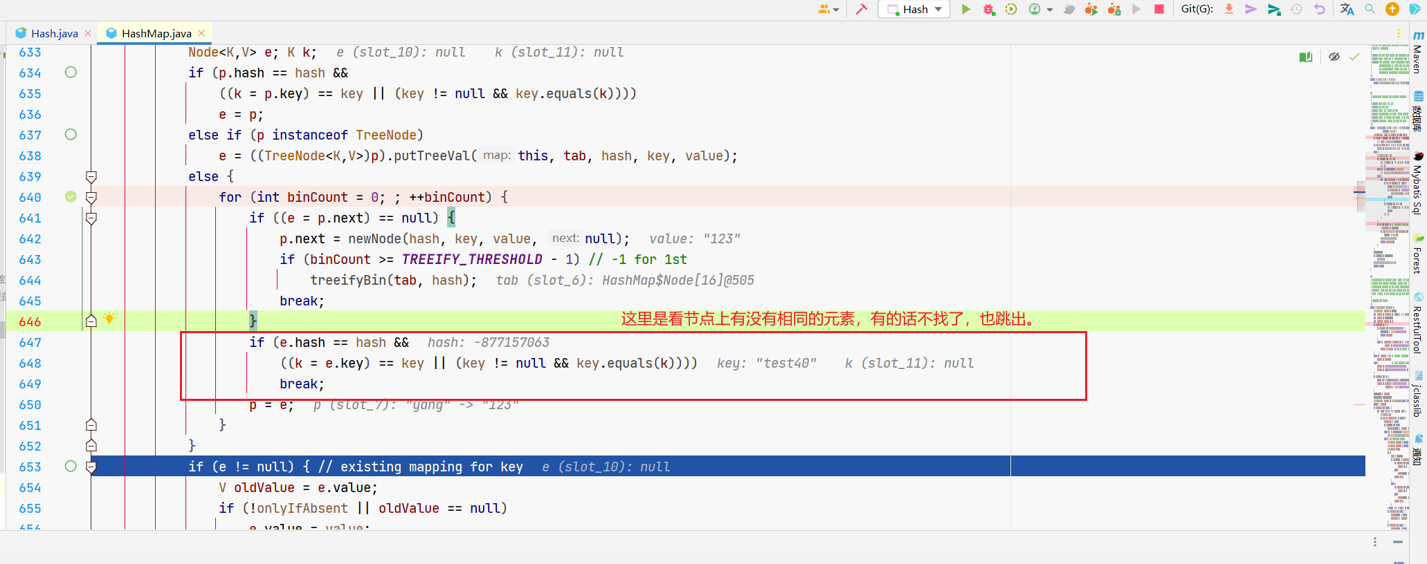Viewport: 1427px width, 564px height.
Task: Open the Hash run configuration dropdown
Action: (x=914, y=9)
